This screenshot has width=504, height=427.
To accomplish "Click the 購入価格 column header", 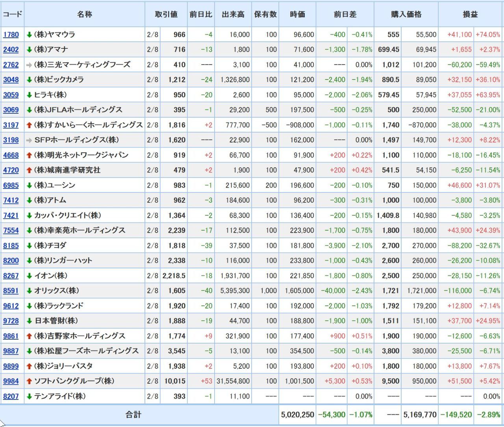I will pos(406,14).
